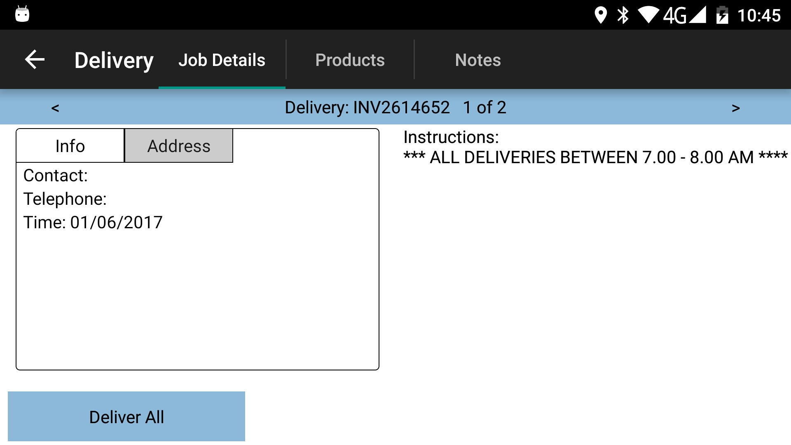Tap the Android debug notification icon
Screen dimensions: 791x445
pyautogui.click(x=22, y=14)
